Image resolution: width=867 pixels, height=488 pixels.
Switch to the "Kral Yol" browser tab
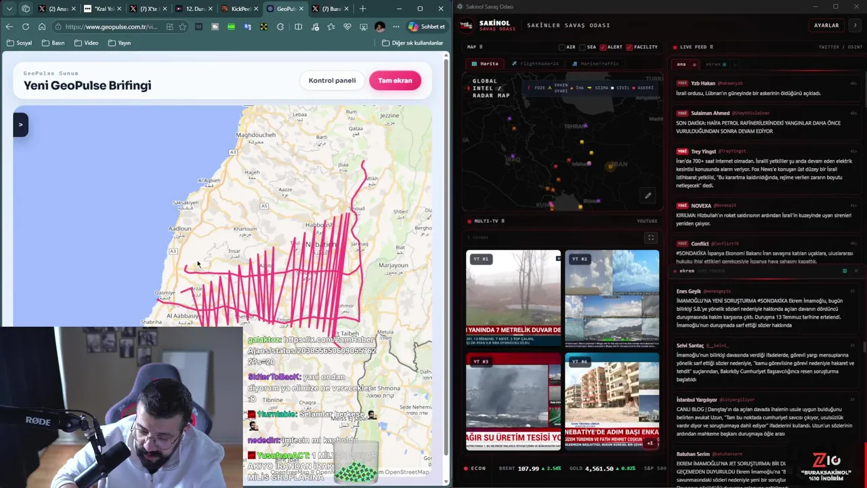(x=102, y=9)
